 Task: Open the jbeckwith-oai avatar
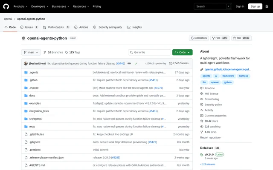point(26,63)
